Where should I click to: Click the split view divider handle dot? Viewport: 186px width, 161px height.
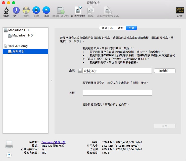(x=52, y=80)
